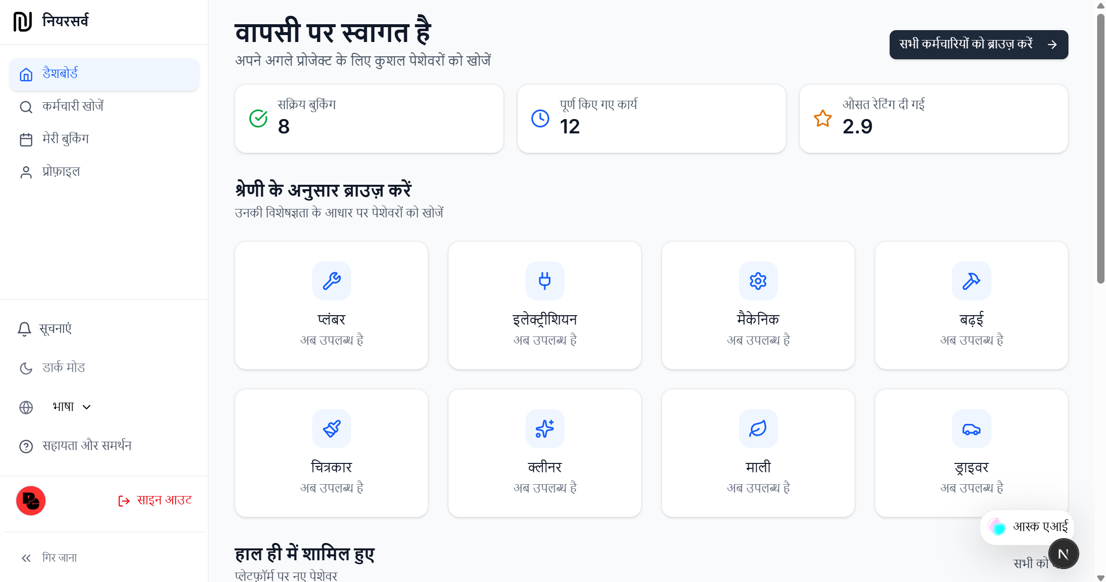The image size is (1106, 582).
Task: Open the Electrician plug icon
Action: click(x=544, y=281)
